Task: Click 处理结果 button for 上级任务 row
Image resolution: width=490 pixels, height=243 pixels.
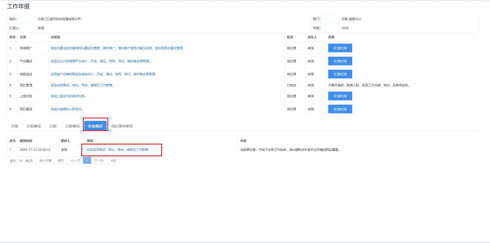Action: click(x=340, y=96)
